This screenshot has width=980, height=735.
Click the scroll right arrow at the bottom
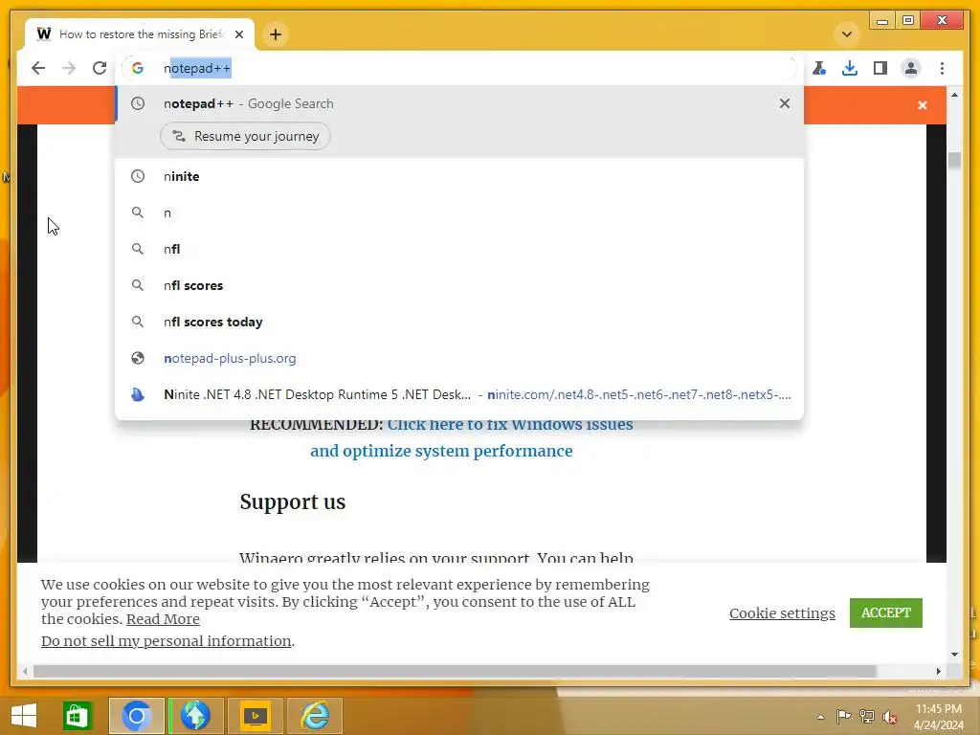click(938, 671)
